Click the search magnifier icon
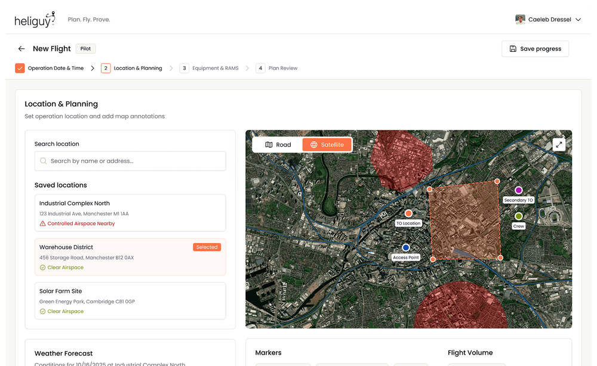Image resolution: width=597 pixels, height=366 pixels. pyautogui.click(x=44, y=161)
